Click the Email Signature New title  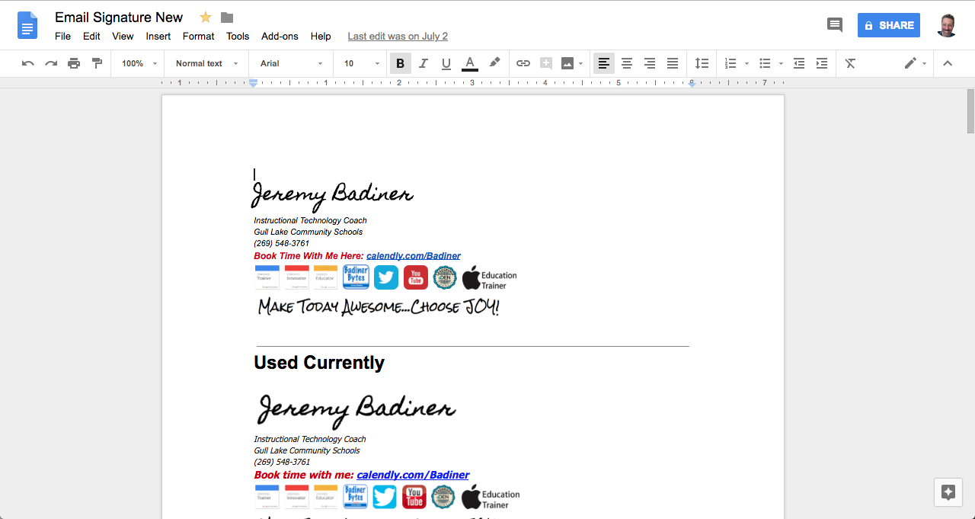119,18
